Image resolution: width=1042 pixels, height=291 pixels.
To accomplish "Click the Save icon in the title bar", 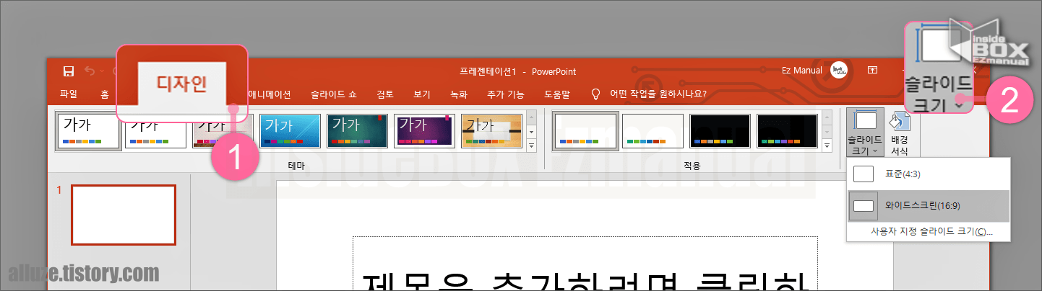I will point(69,71).
